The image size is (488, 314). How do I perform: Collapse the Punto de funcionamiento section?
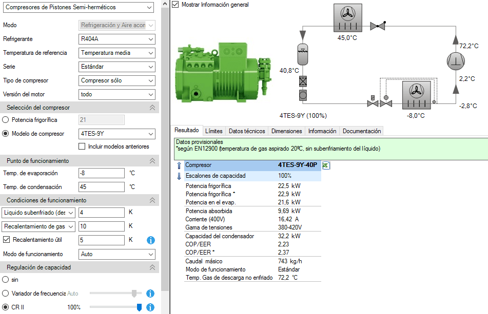coord(152,161)
